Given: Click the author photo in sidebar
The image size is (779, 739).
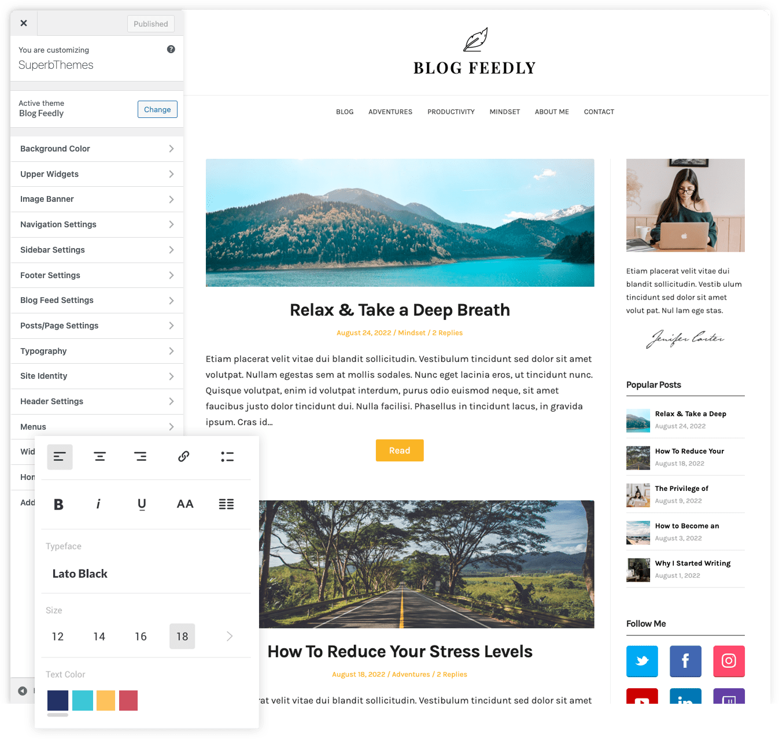Looking at the screenshot, I should (685, 205).
